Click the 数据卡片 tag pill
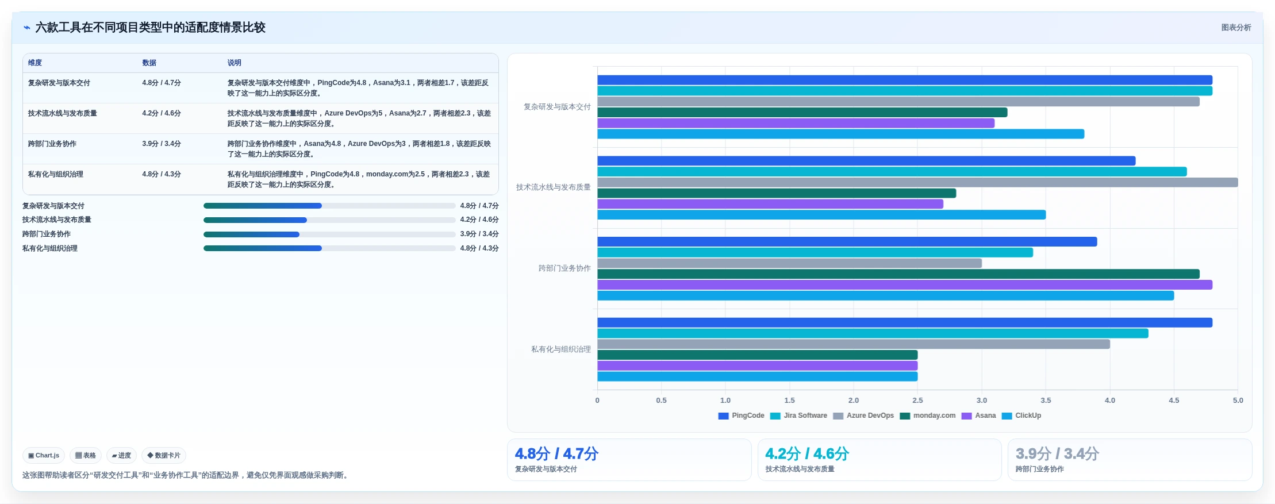 coord(164,456)
